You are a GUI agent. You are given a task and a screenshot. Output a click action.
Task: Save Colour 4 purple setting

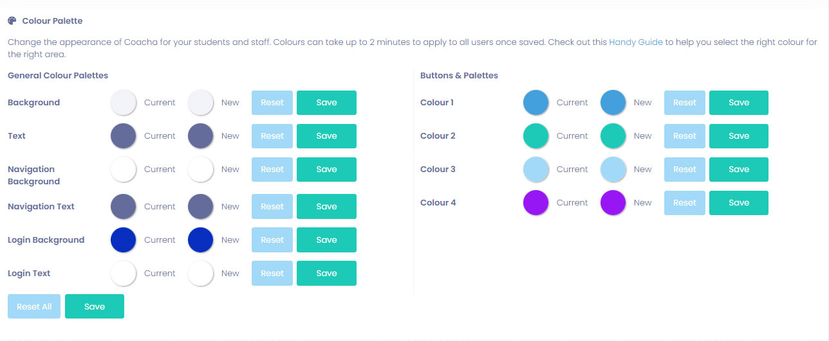pyautogui.click(x=738, y=203)
